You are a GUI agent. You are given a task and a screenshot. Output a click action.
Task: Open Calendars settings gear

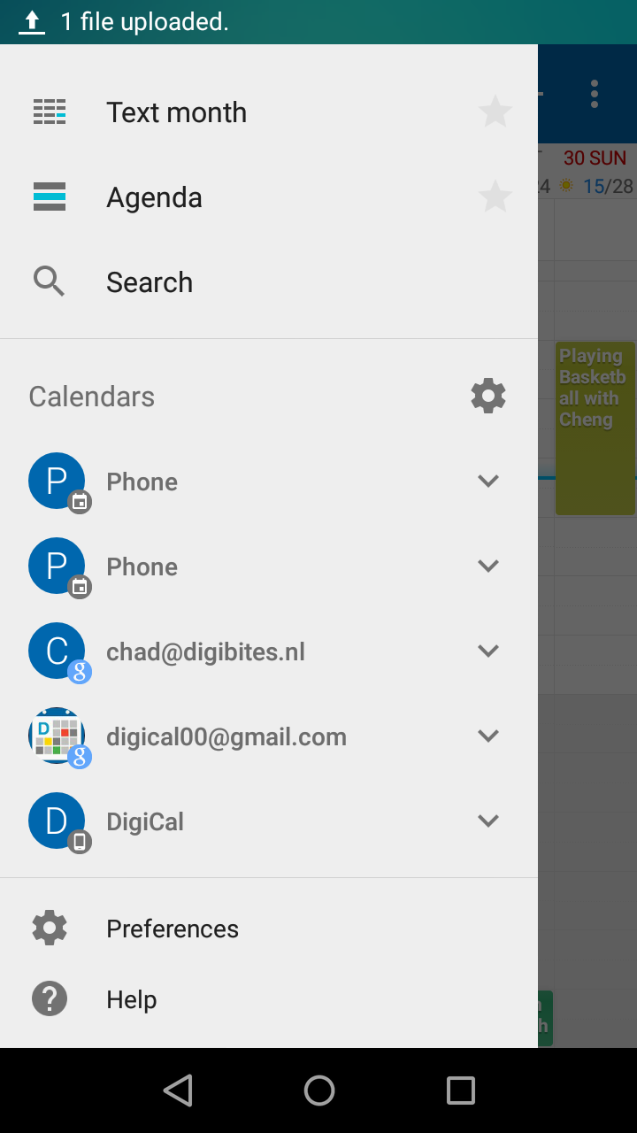point(488,396)
